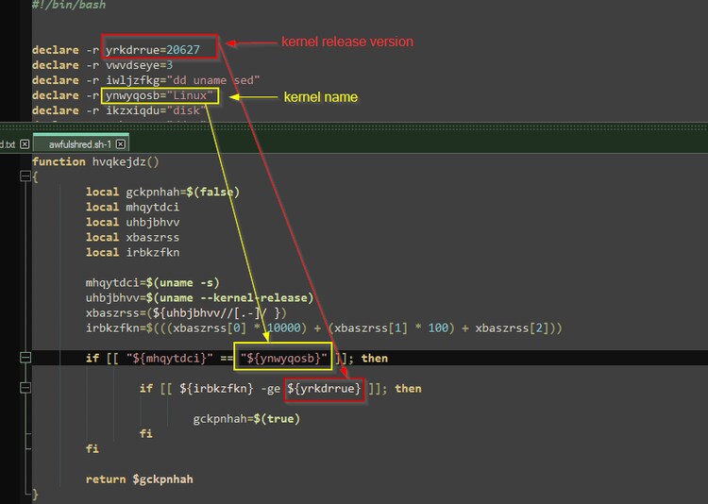Click the ikzxiqdu="disk" declaration
Screen dimensions: 708x504
(140, 110)
